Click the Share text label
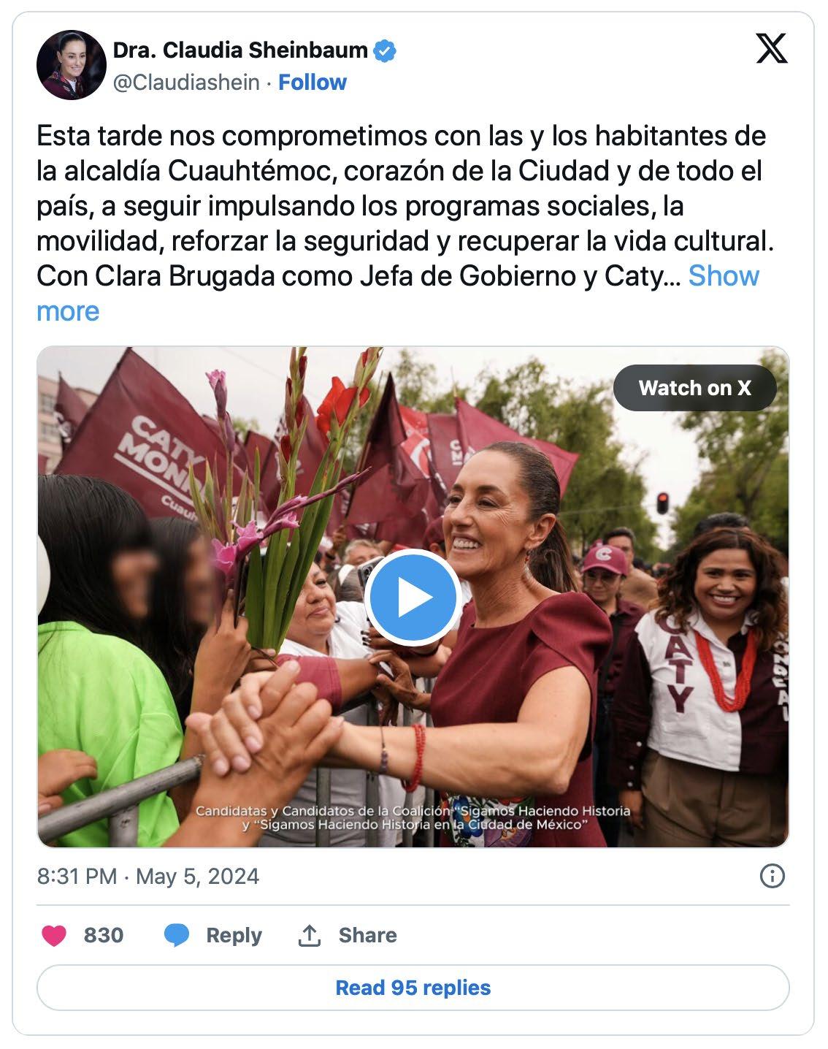Screen dimensions: 828x1049 (367, 935)
